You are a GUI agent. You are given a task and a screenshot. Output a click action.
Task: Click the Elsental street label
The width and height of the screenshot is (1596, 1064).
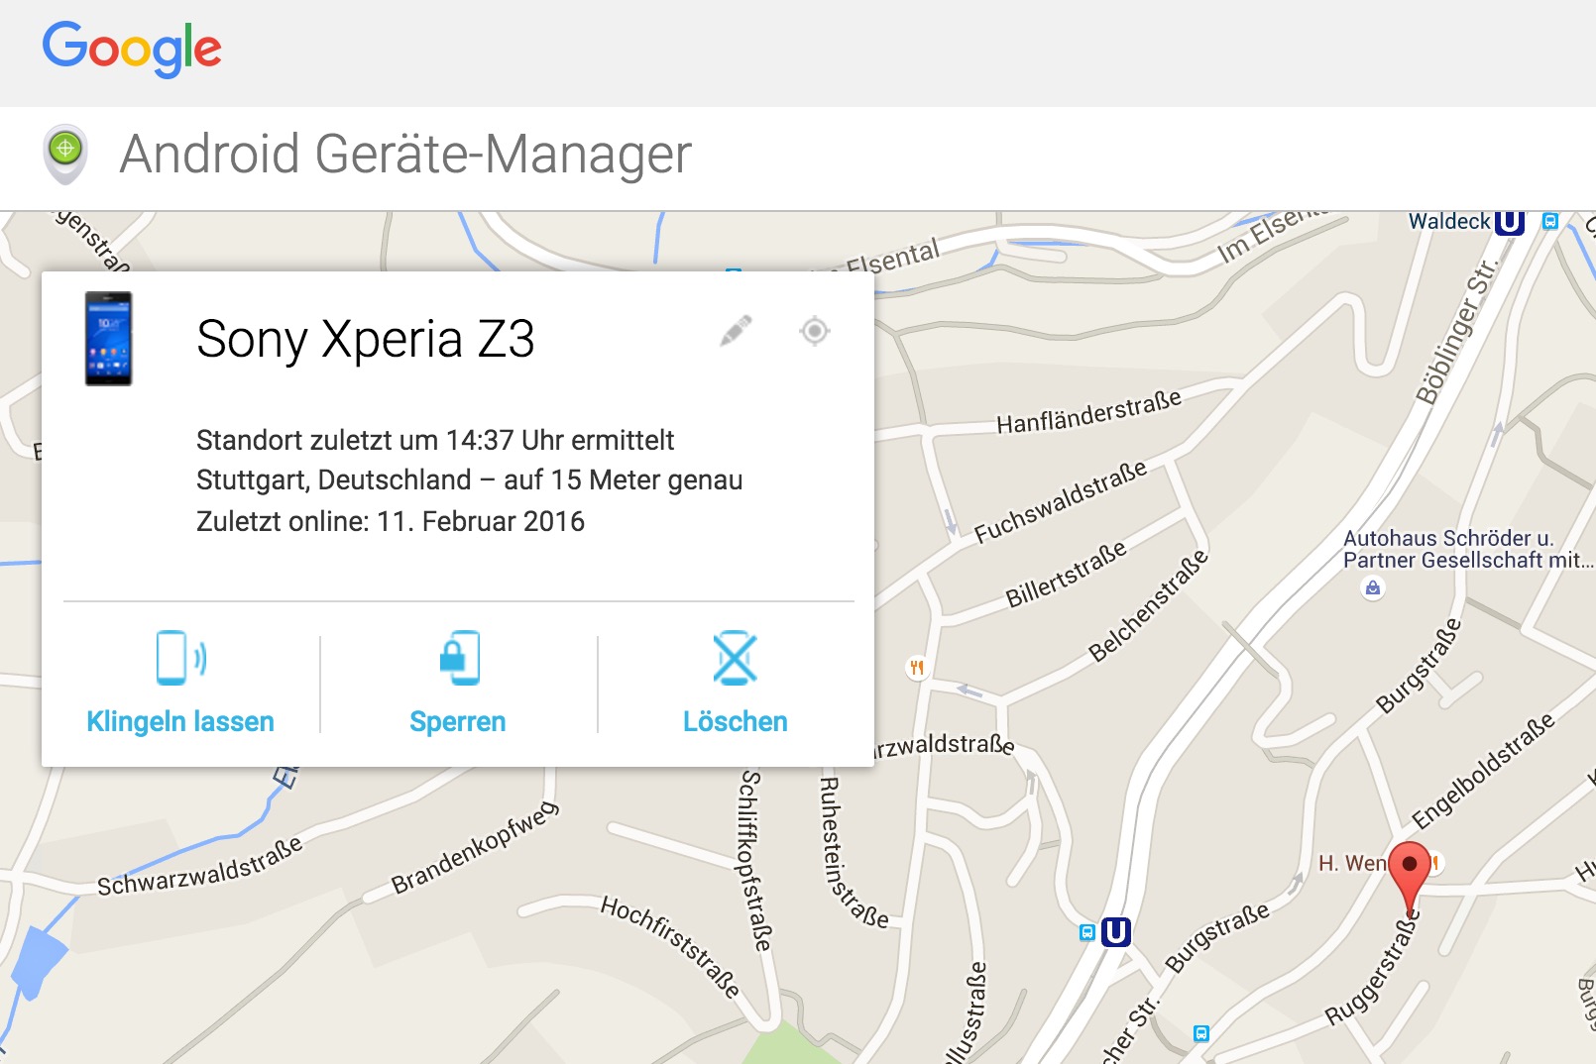point(891,257)
